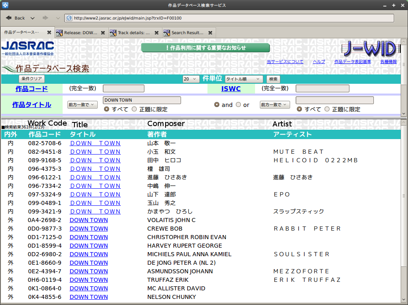Image resolution: width=408 pixels, height=305 pixels.
Task: Open DOWN TOWN link by NELSON CHUNKY
Action: pos(89,297)
